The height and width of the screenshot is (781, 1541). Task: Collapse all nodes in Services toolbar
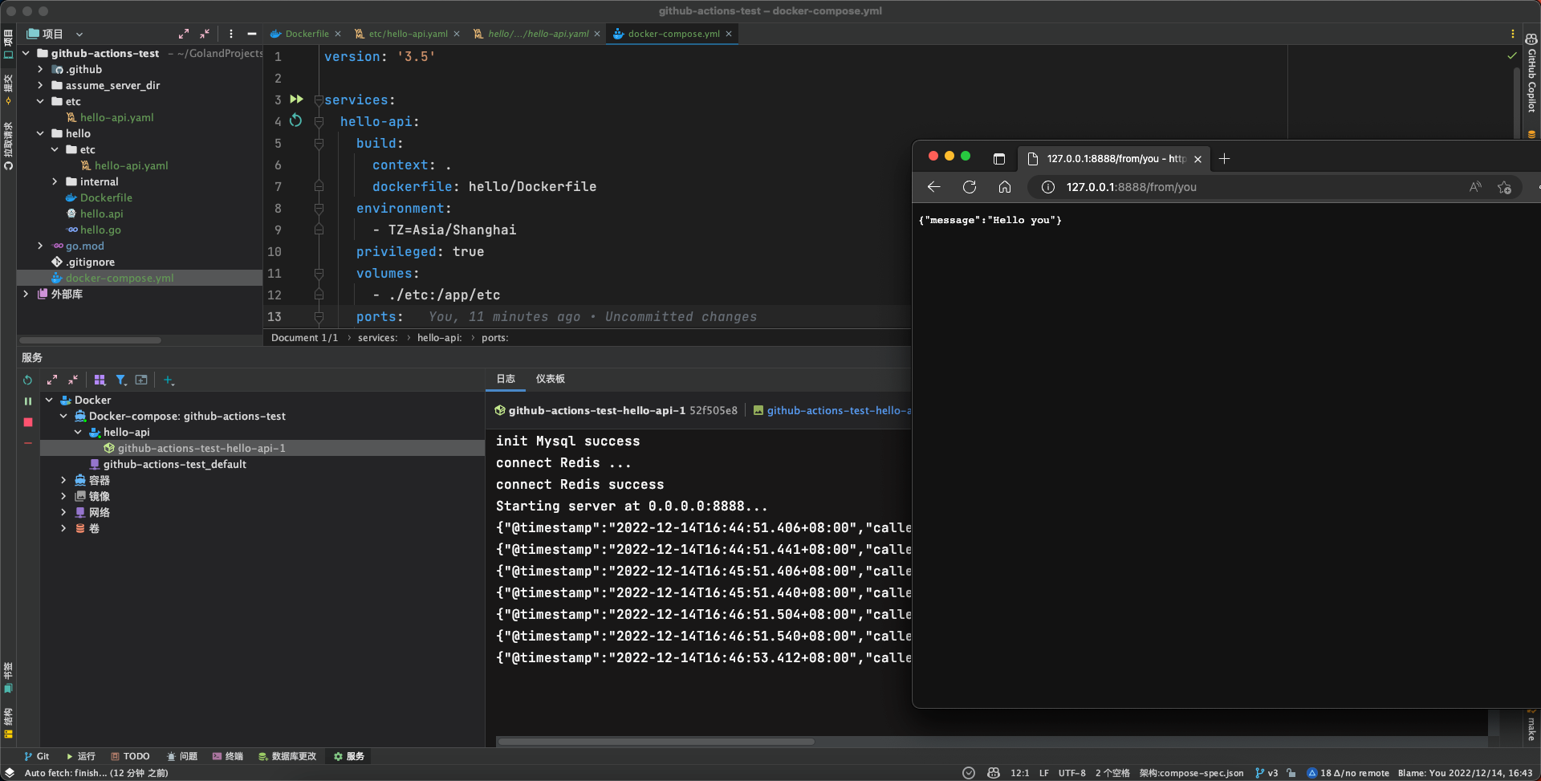pyautogui.click(x=73, y=380)
